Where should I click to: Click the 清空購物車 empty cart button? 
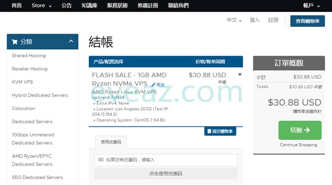coord(220,131)
